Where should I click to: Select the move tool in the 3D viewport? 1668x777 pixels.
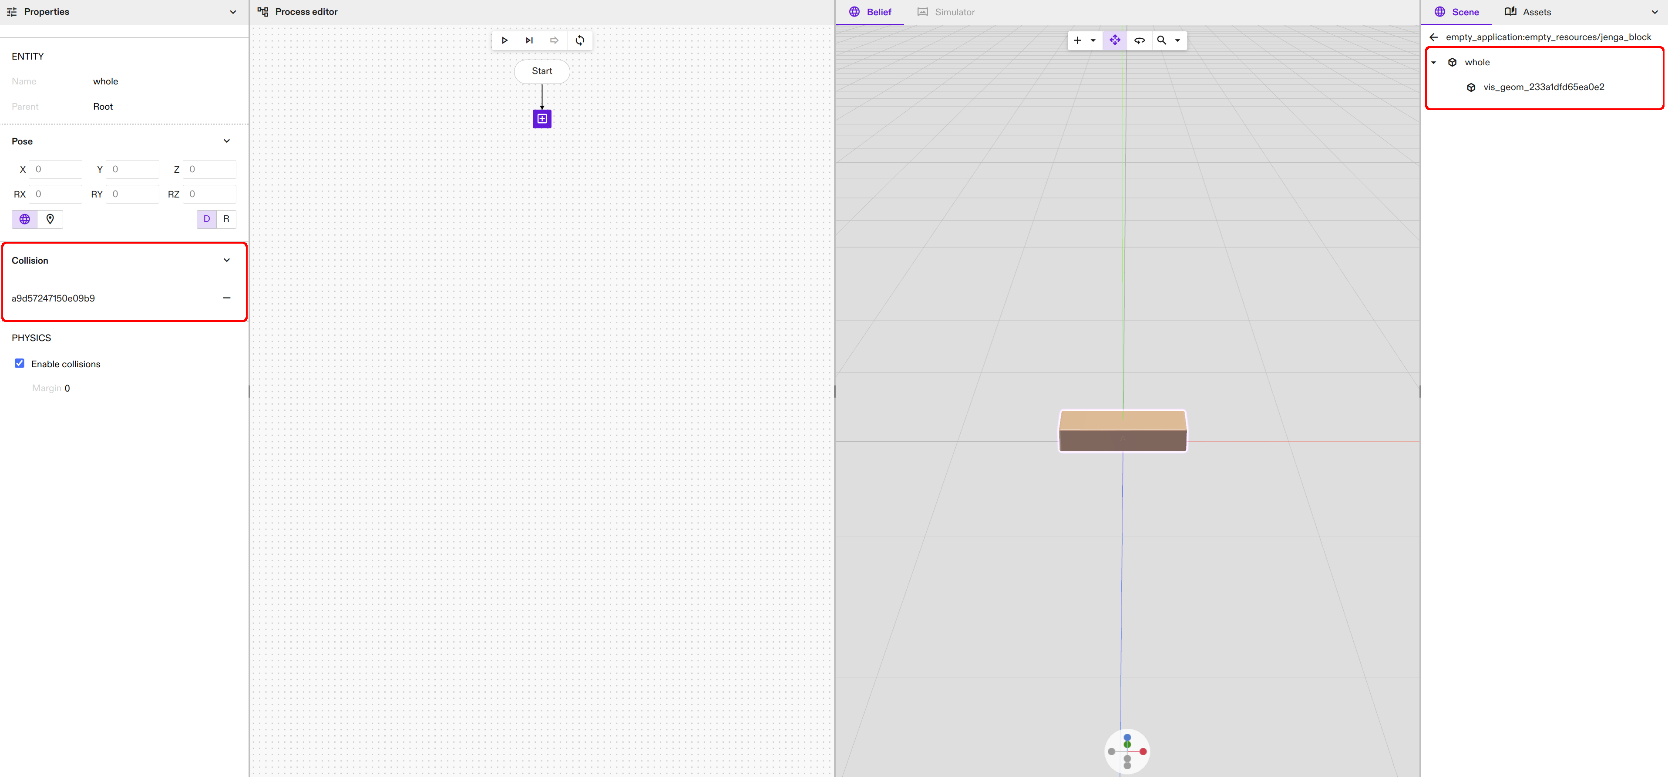(x=1115, y=40)
